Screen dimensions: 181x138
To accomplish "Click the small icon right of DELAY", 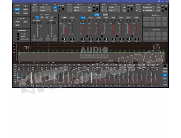I will [138, 15].
